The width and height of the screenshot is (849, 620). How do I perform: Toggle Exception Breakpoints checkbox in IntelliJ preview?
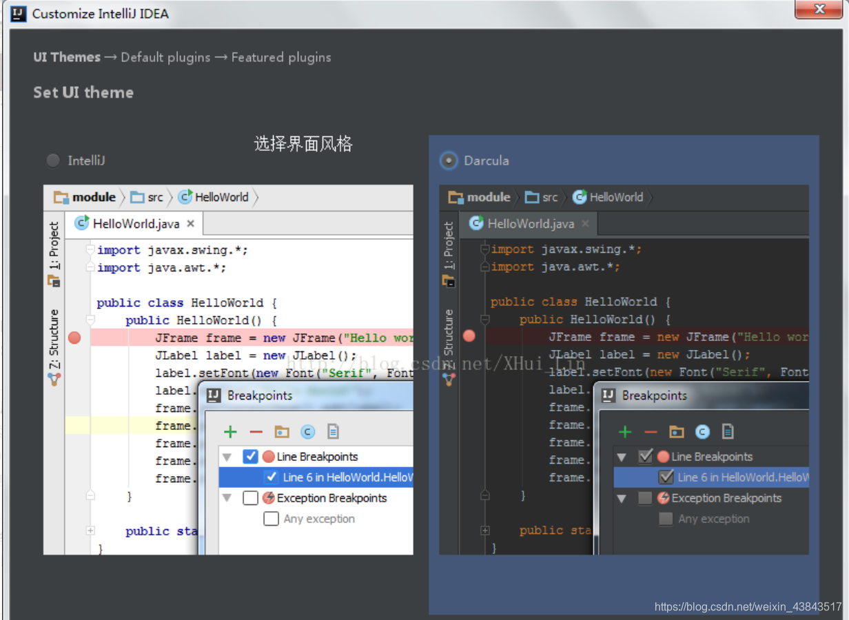coord(250,498)
